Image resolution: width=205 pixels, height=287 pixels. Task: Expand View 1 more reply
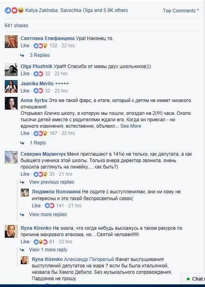pos(48,250)
